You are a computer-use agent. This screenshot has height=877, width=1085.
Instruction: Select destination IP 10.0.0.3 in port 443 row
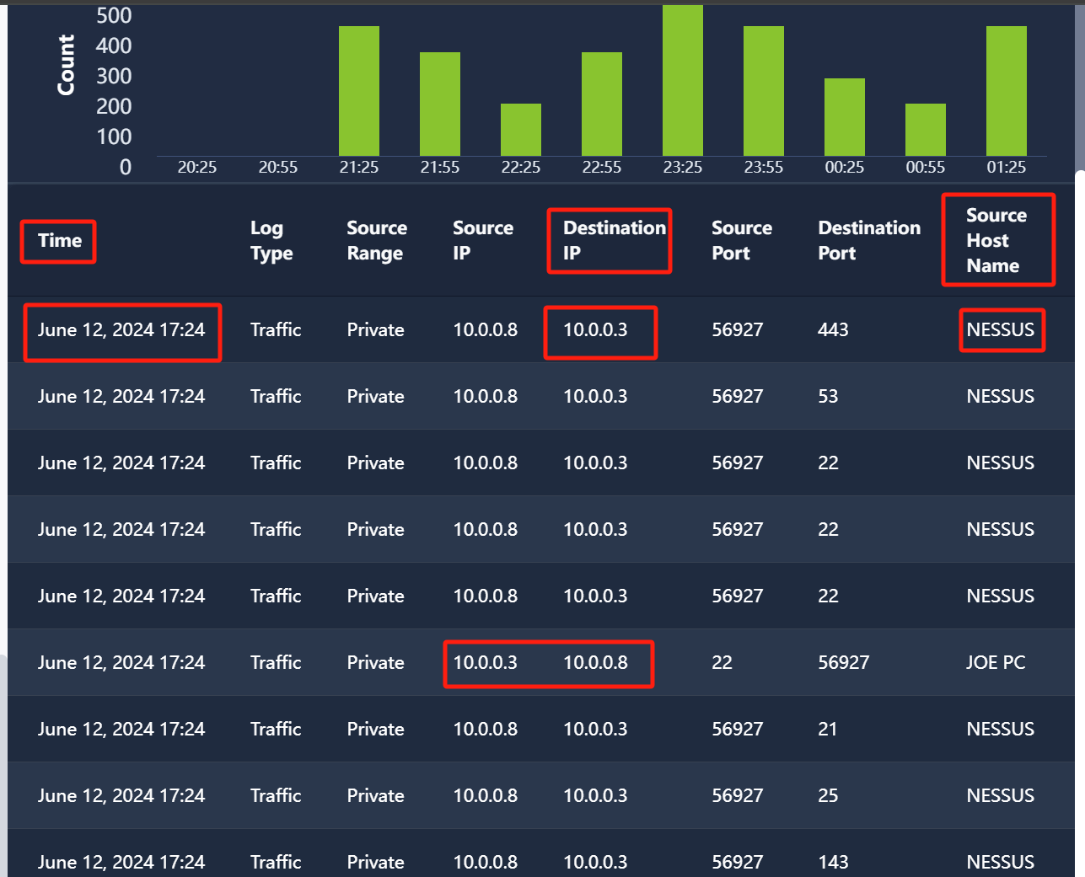click(595, 330)
